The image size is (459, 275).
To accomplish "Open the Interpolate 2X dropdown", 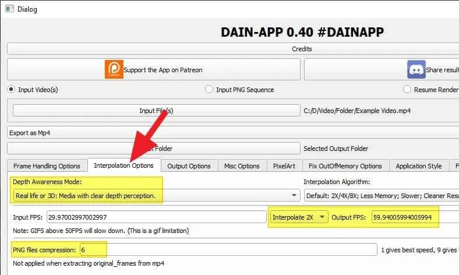I will [x=299, y=217].
